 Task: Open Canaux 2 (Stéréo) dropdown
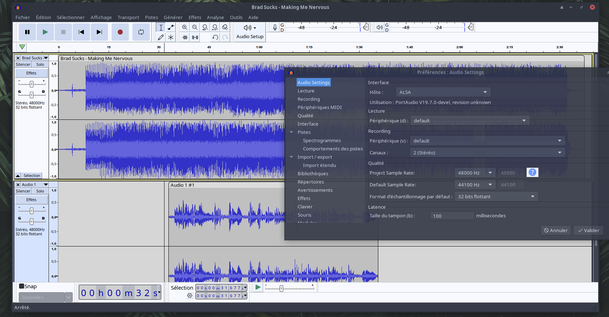pyautogui.click(x=487, y=153)
